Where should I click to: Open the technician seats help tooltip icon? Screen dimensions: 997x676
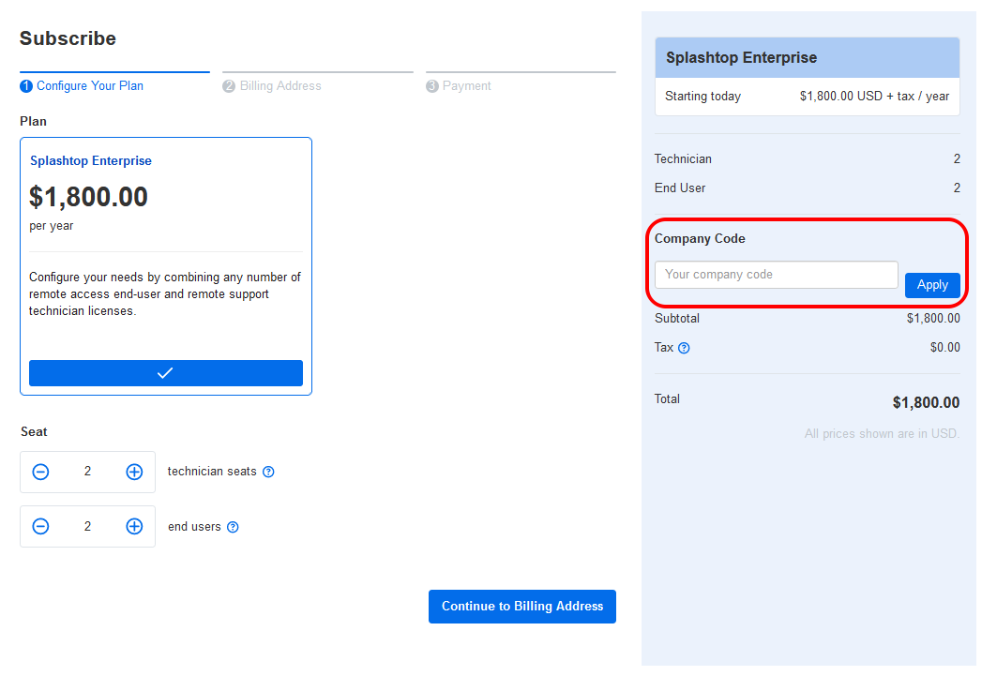coord(268,472)
